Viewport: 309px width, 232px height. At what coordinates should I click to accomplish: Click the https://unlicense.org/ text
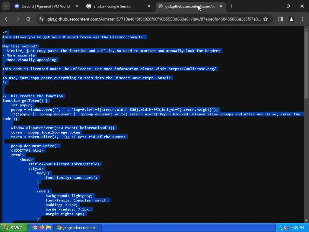192,69
